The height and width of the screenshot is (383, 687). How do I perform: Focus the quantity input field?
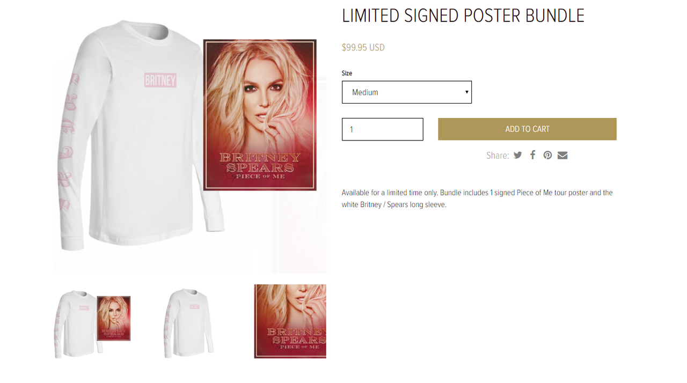(x=383, y=129)
